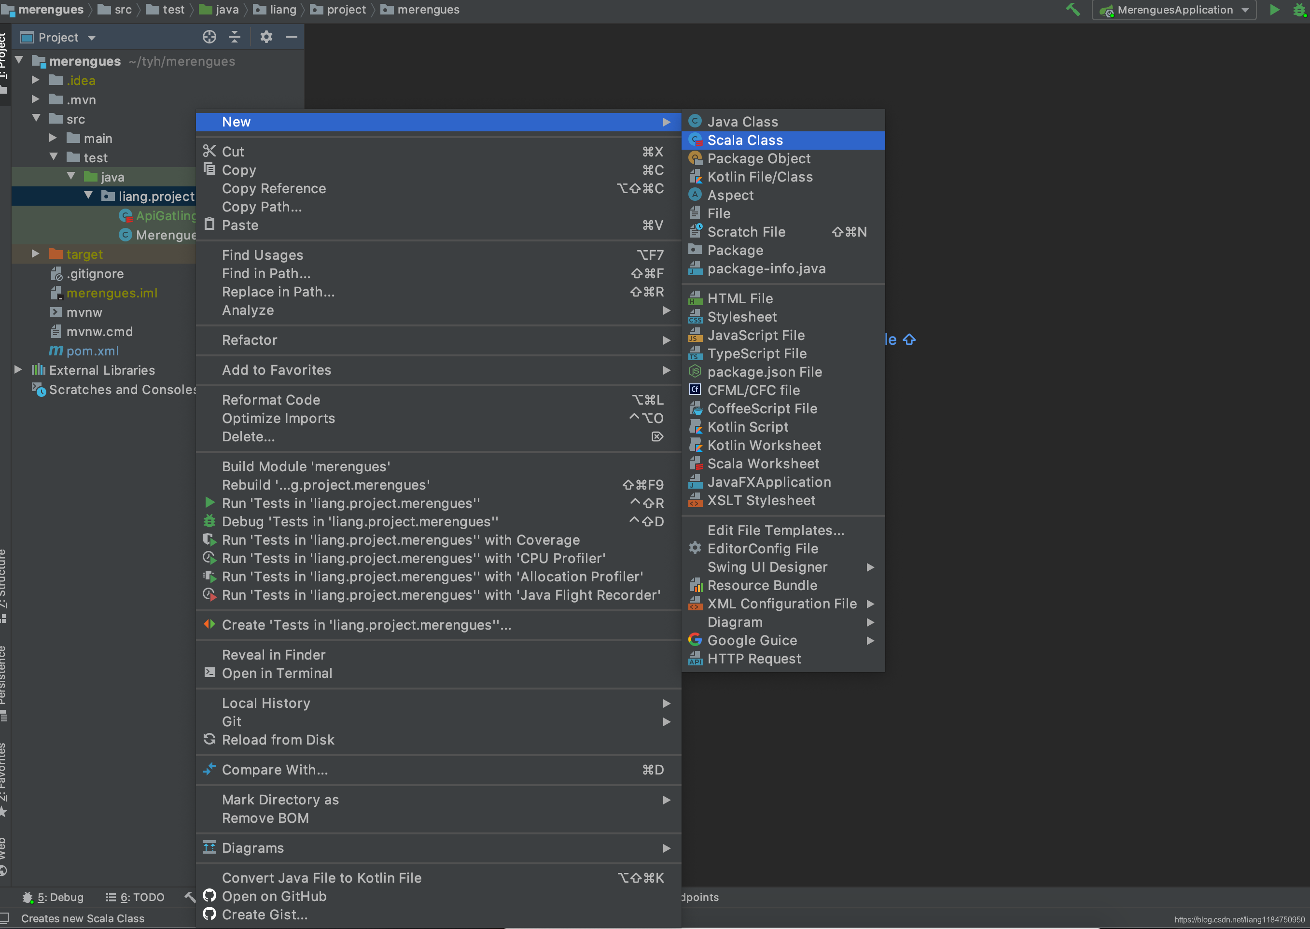Screen dimensions: 1310x929
Task: Select Kotlin File/Class from the New submenu
Action: [759, 177]
